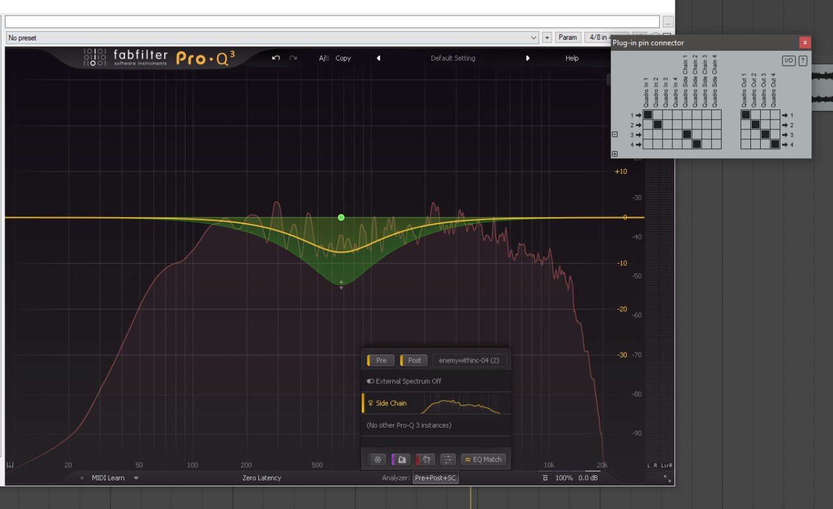
Task: Toggle pin Quadro Side Chain 2 on channel 4
Action: click(696, 144)
